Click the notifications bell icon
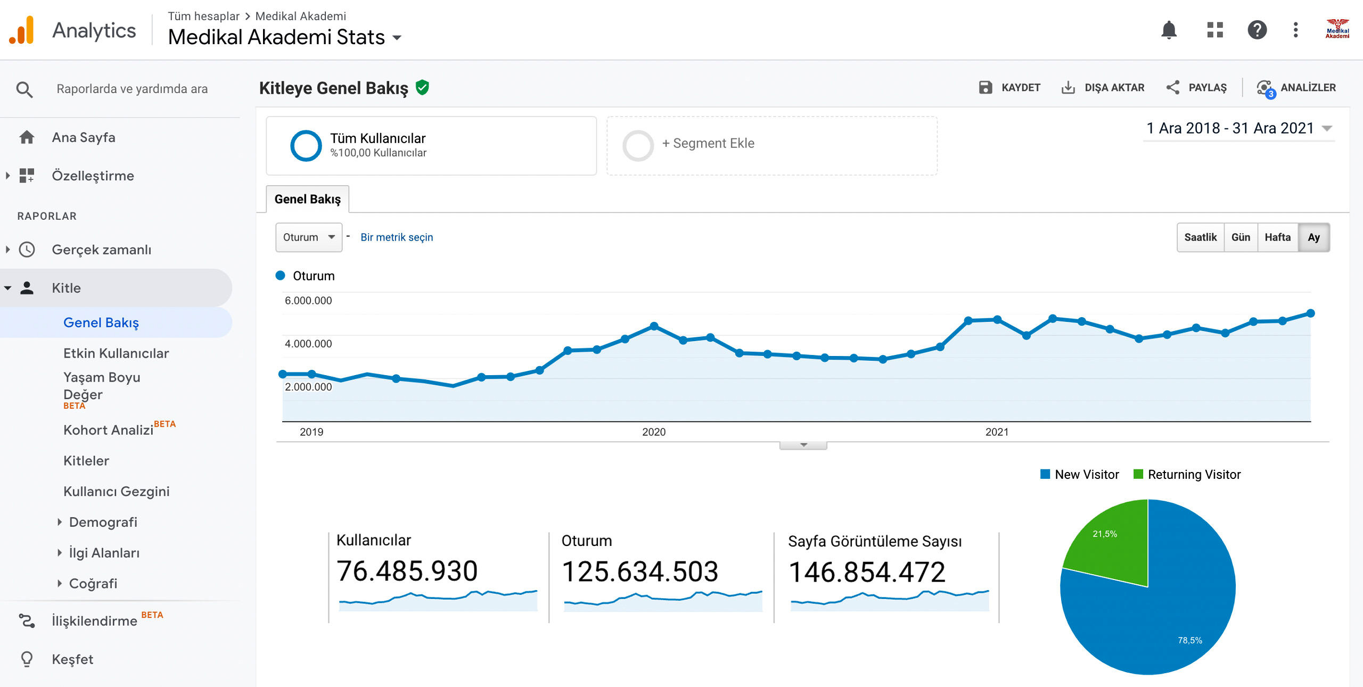Viewport: 1363px width, 687px height. coord(1168,30)
